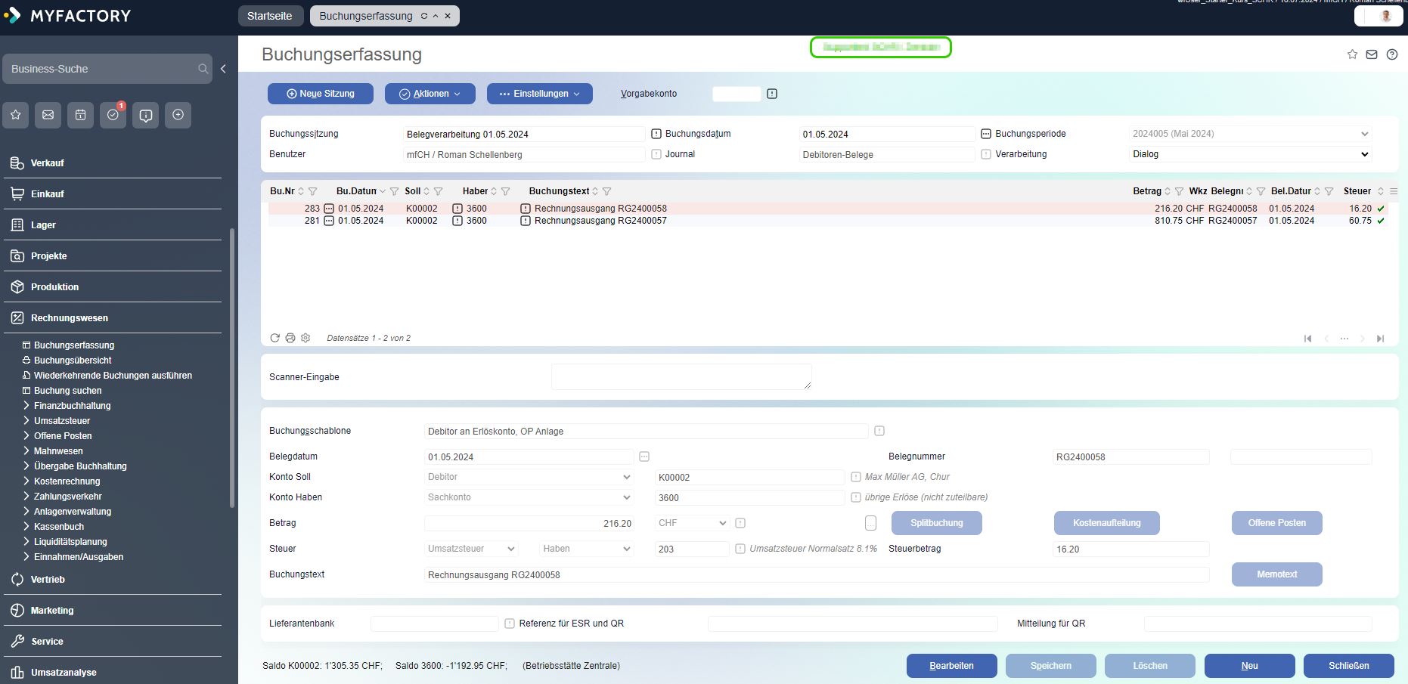The height and width of the screenshot is (684, 1408).
Task: Open the mail icon in sidebar toolbar
Action: pos(48,115)
